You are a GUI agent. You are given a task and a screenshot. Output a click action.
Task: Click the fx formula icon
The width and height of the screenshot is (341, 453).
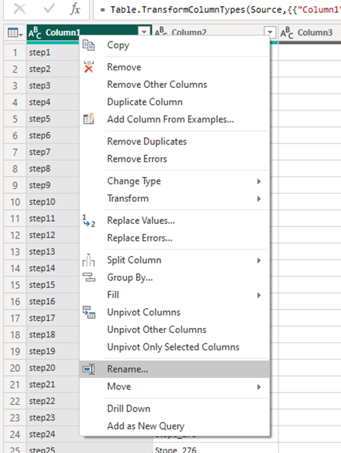pos(75,9)
